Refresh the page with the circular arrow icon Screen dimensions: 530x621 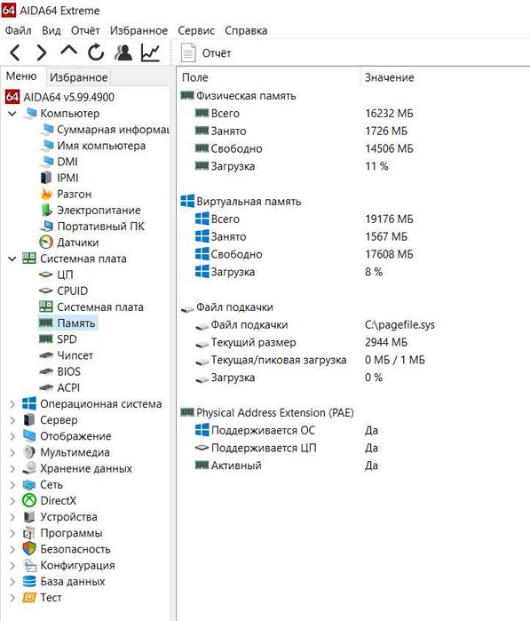point(96,52)
